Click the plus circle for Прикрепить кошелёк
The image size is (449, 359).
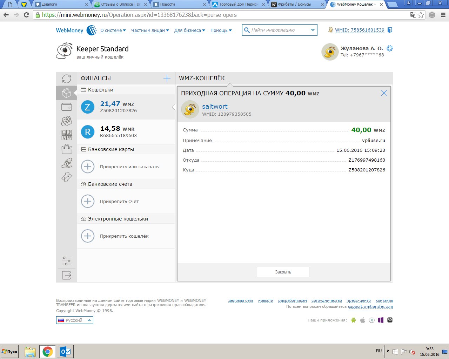(88, 236)
